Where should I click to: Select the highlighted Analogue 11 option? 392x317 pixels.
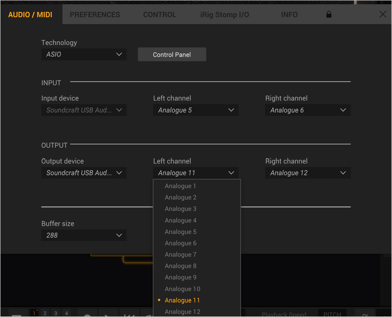click(182, 300)
